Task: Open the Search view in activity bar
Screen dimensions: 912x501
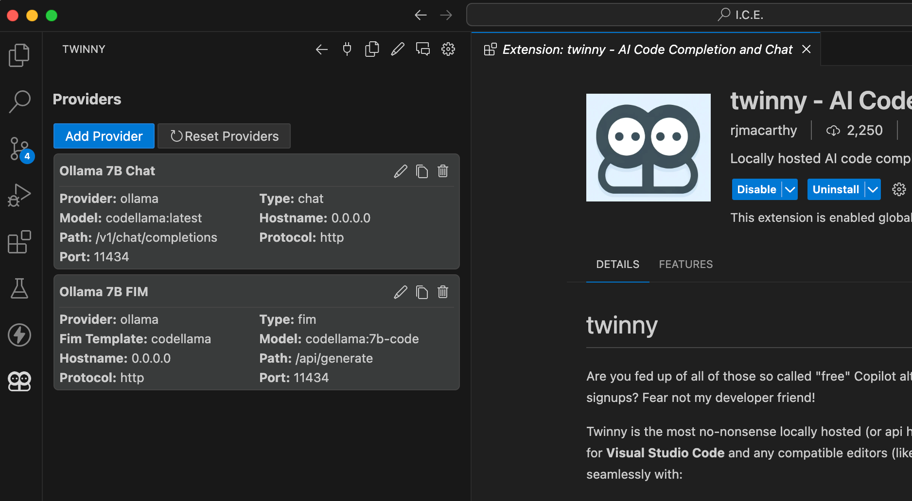Action: pyautogui.click(x=19, y=102)
